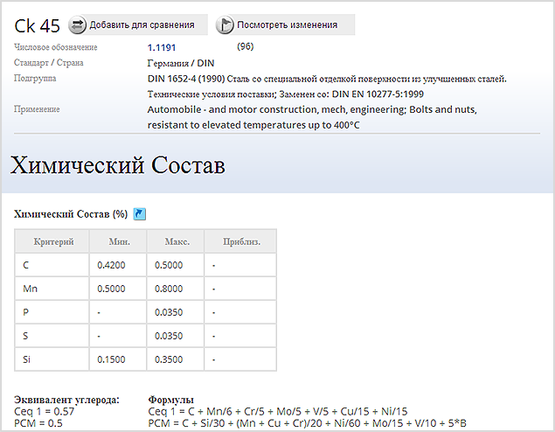Click the 0.4200 minimum carbon value
Image resolution: width=555 pixels, height=432 pixels.
click(111, 265)
